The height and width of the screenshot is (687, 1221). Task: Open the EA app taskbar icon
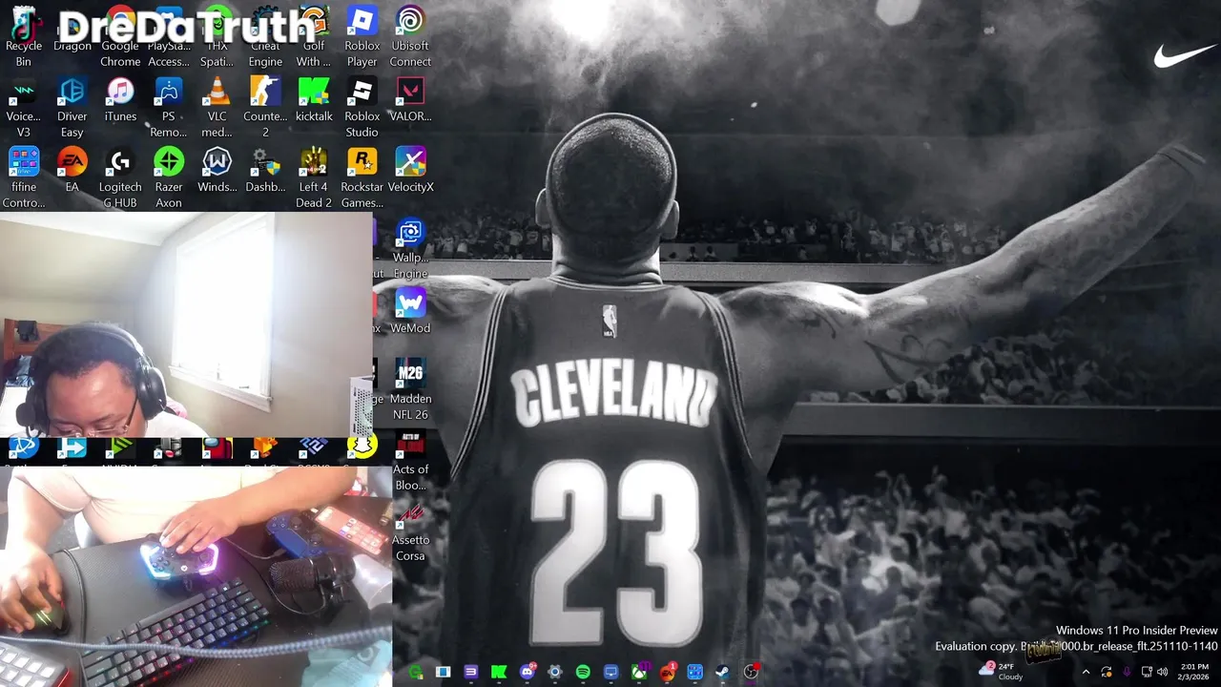[x=667, y=672]
